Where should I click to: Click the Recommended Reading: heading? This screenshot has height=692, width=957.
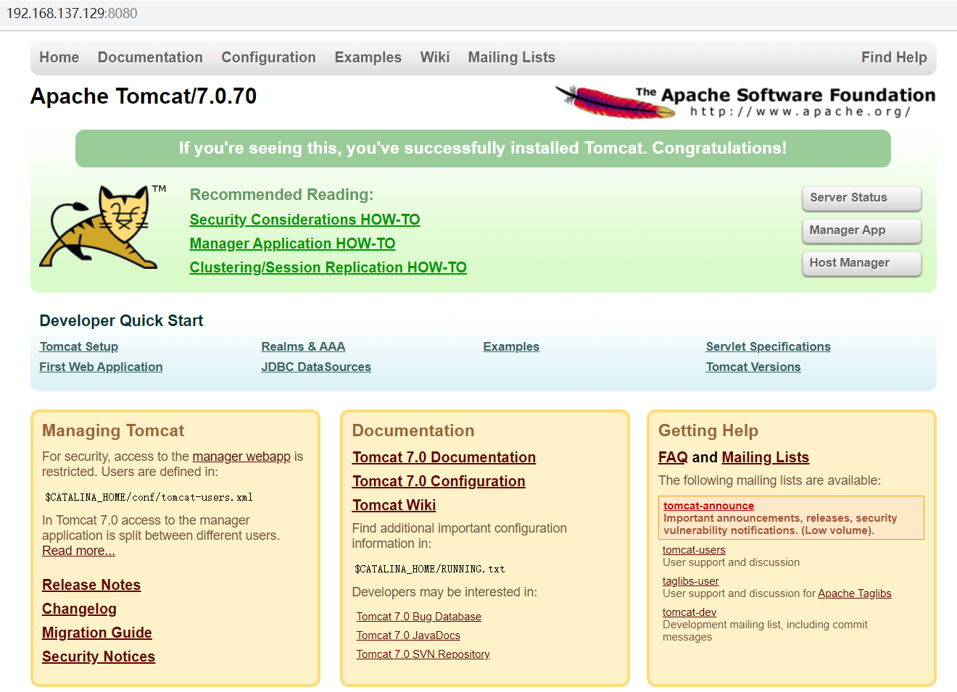click(x=281, y=195)
